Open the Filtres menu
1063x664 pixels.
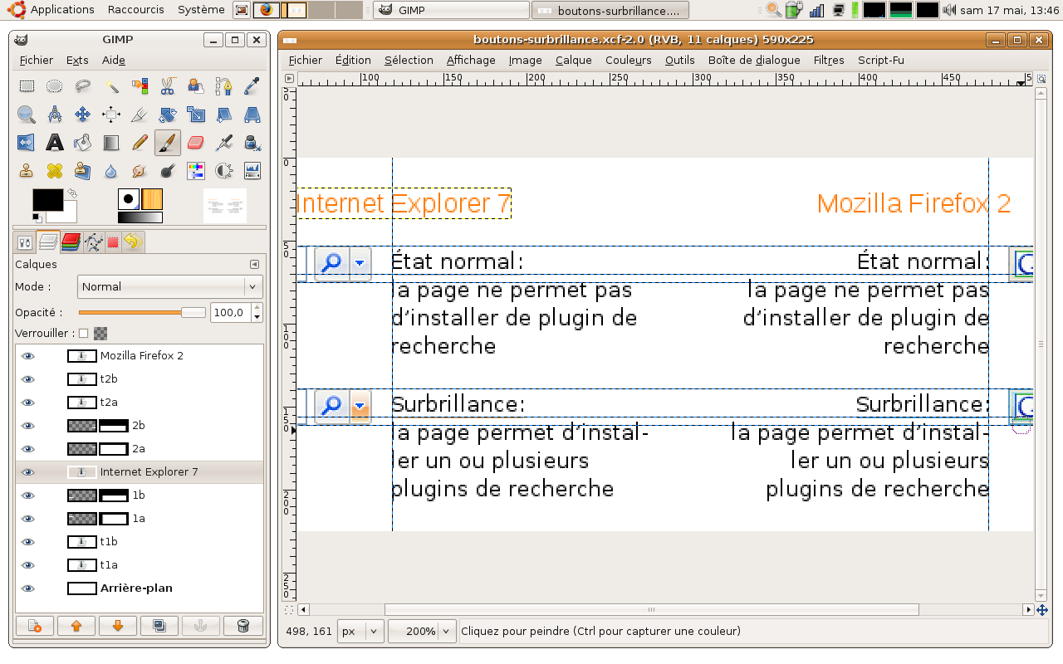(829, 60)
